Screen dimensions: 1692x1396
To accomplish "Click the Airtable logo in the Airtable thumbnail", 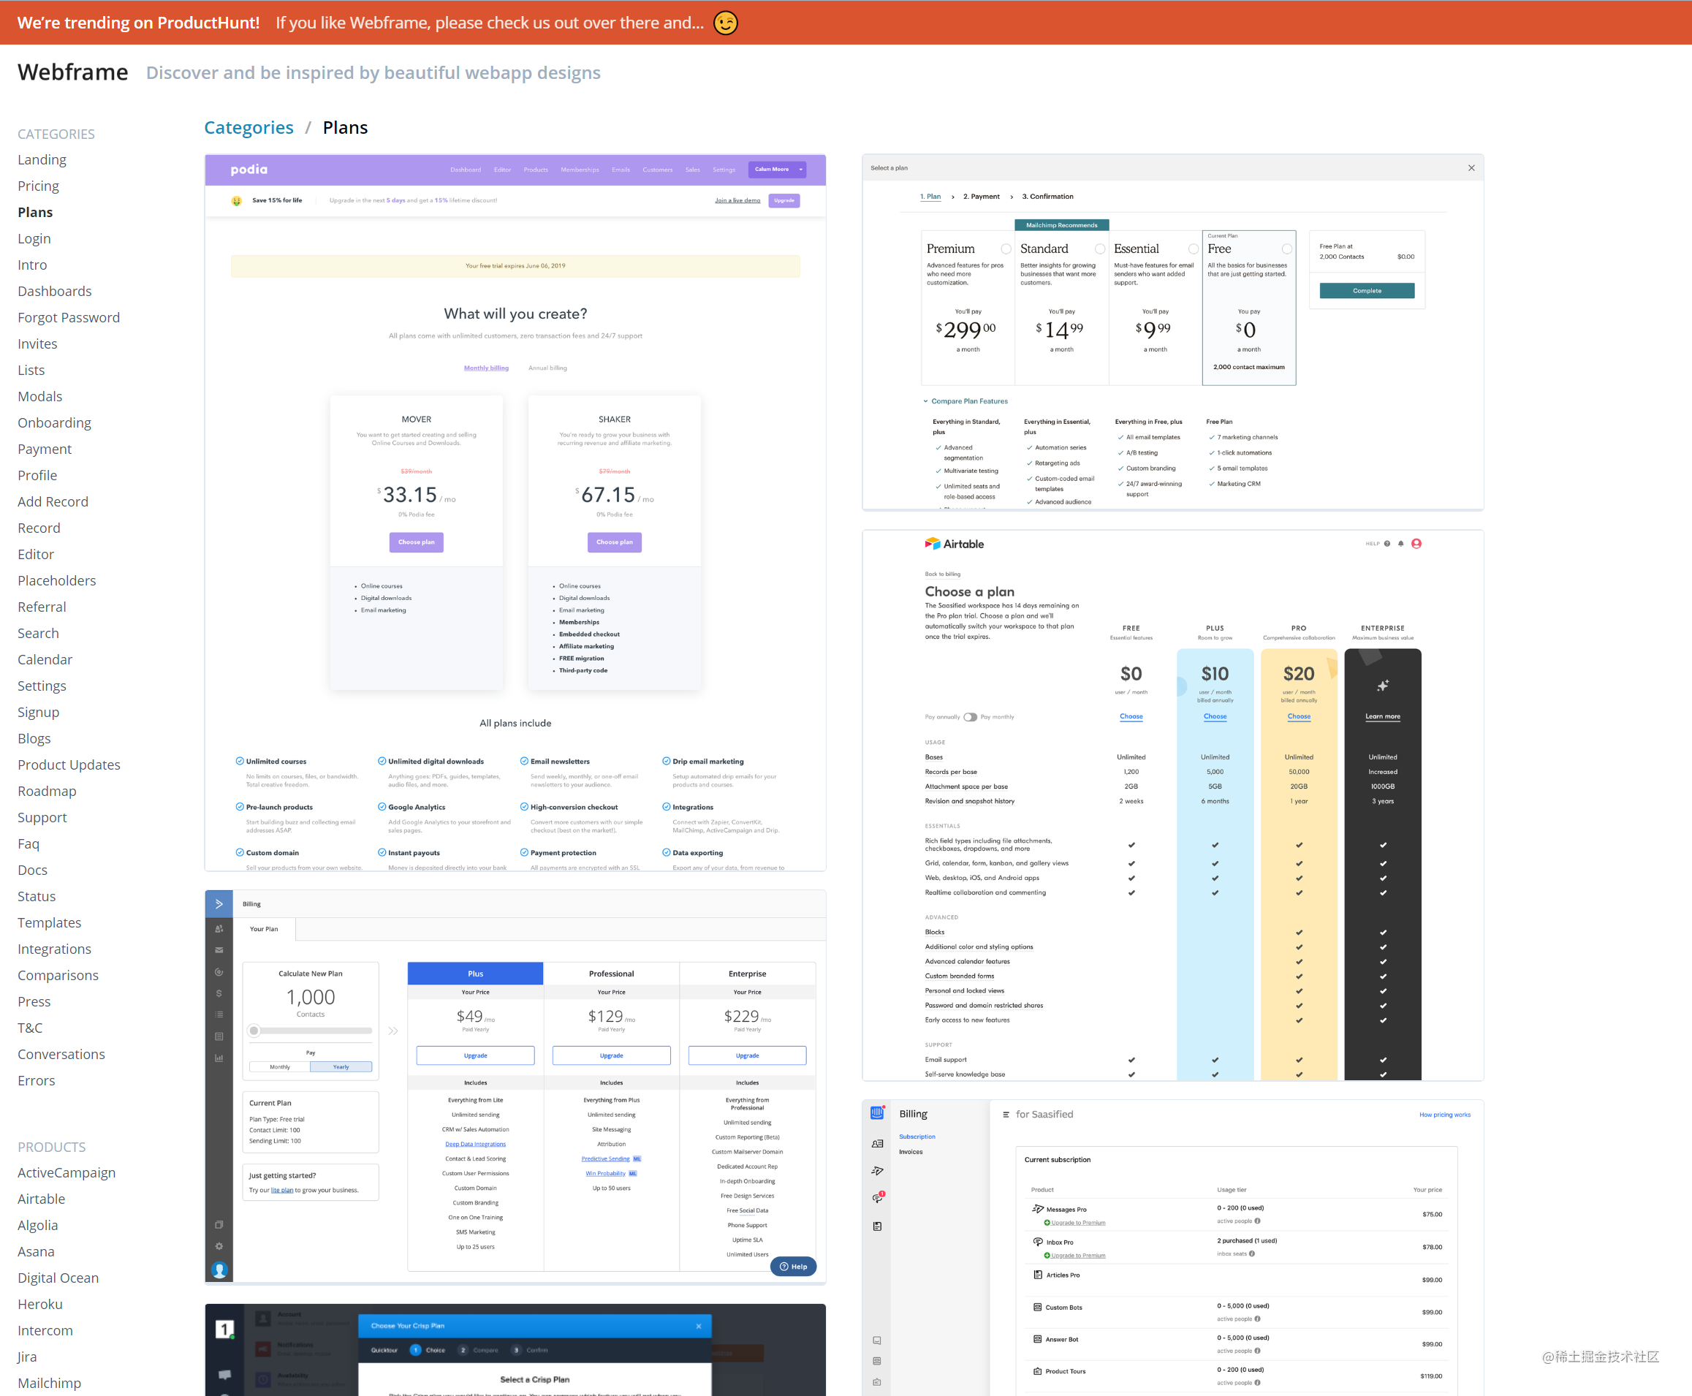I will tap(954, 544).
